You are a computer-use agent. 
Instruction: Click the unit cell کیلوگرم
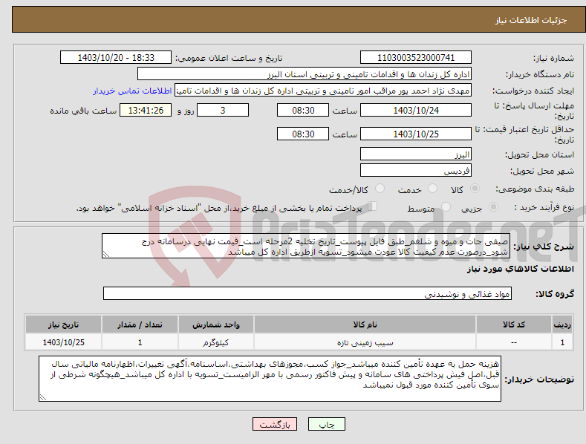click(x=216, y=342)
